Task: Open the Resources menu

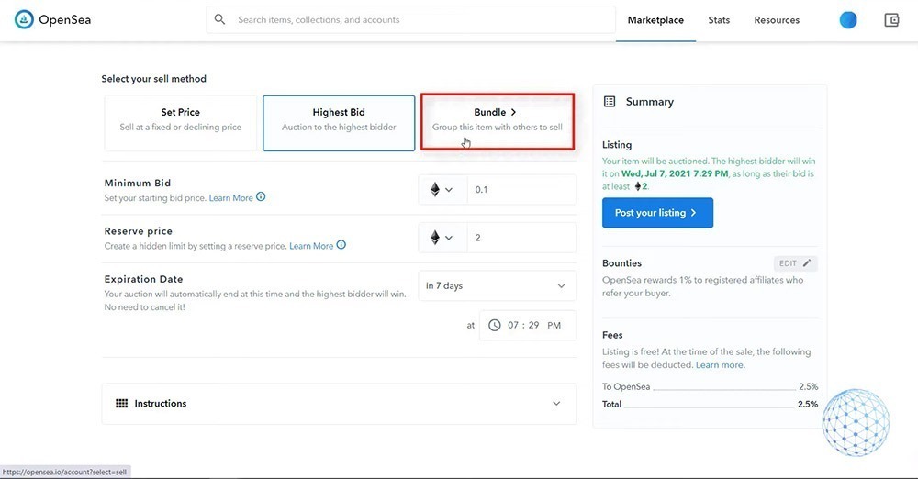Action: tap(777, 20)
